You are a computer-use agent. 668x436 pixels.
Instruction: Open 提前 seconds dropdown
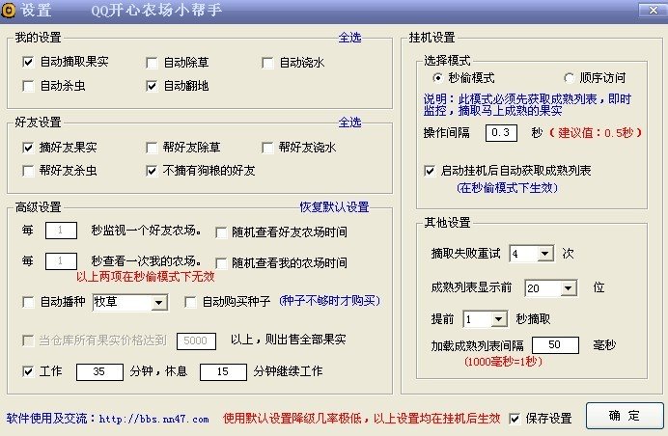(498, 319)
